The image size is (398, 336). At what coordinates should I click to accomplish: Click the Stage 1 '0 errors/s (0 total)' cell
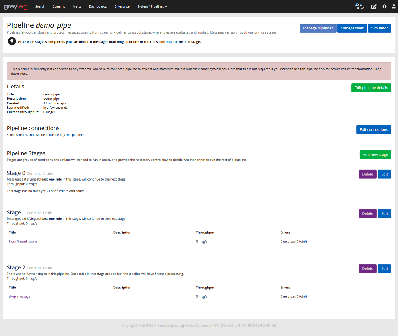(x=293, y=242)
